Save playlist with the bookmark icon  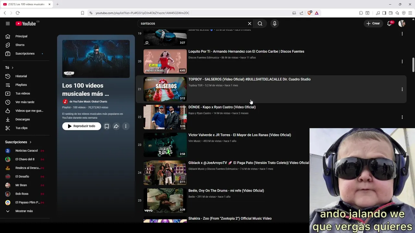(107, 126)
